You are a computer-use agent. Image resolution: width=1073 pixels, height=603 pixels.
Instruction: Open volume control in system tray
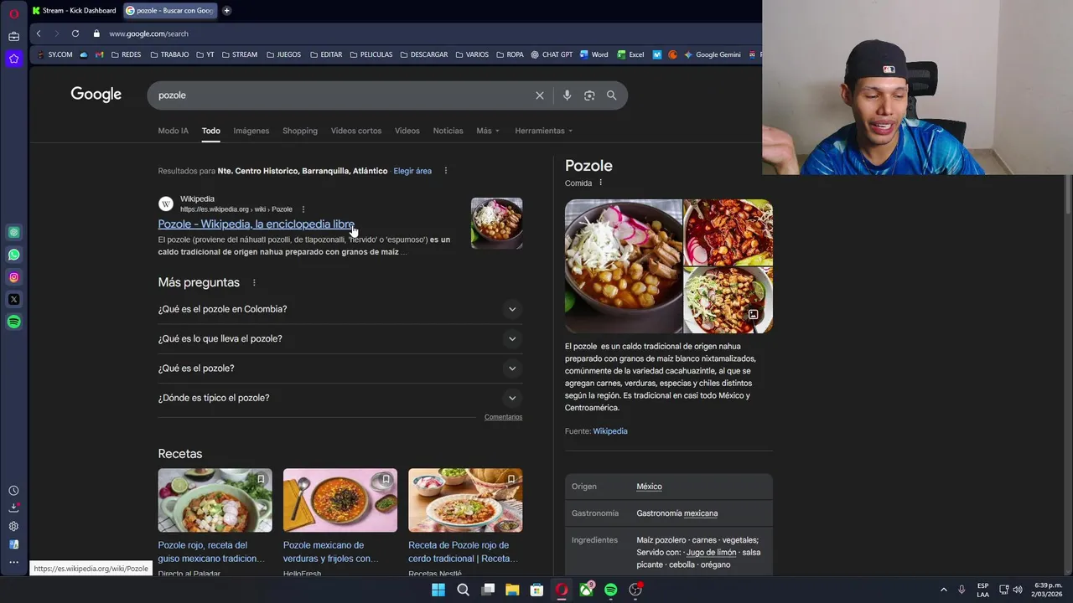tap(1018, 590)
